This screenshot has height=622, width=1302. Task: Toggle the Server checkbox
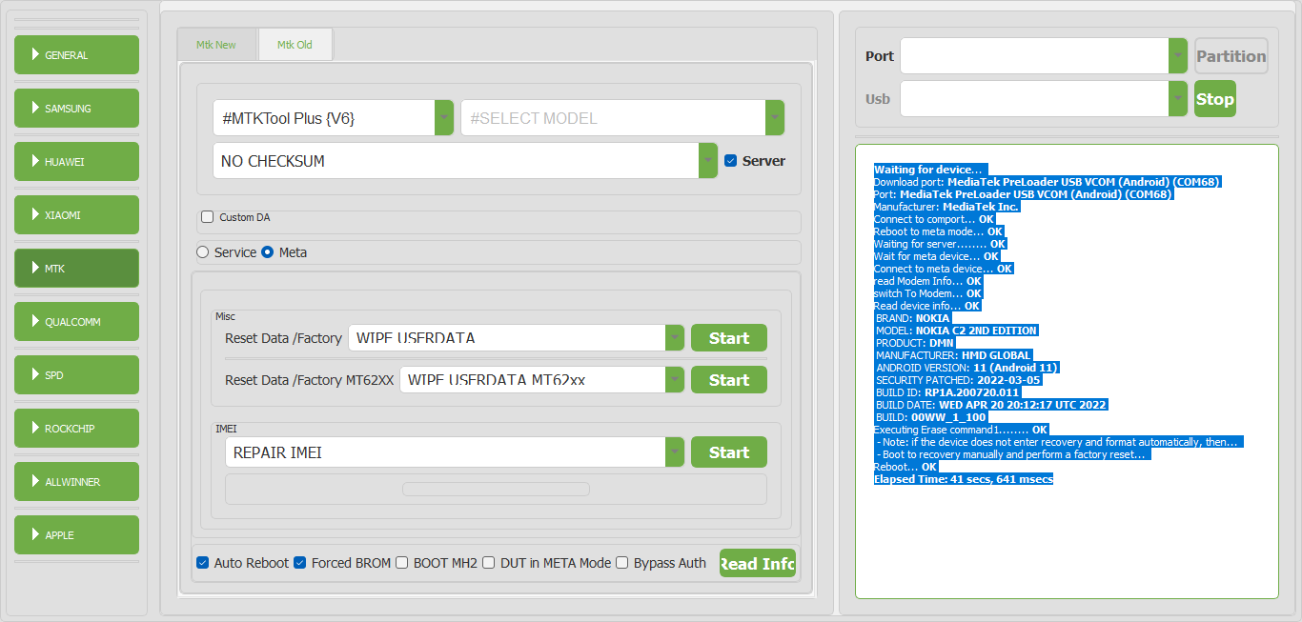point(731,161)
